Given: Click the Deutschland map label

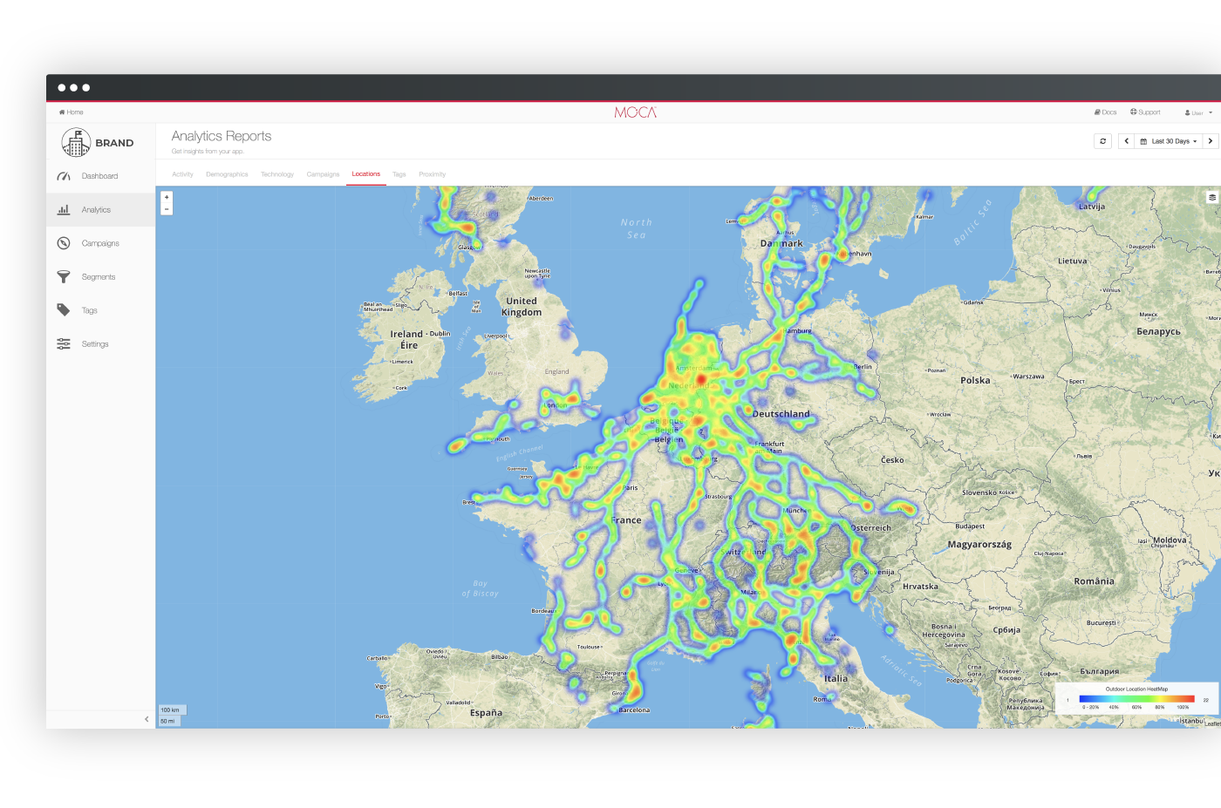Looking at the screenshot, I should tap(781, 414).
